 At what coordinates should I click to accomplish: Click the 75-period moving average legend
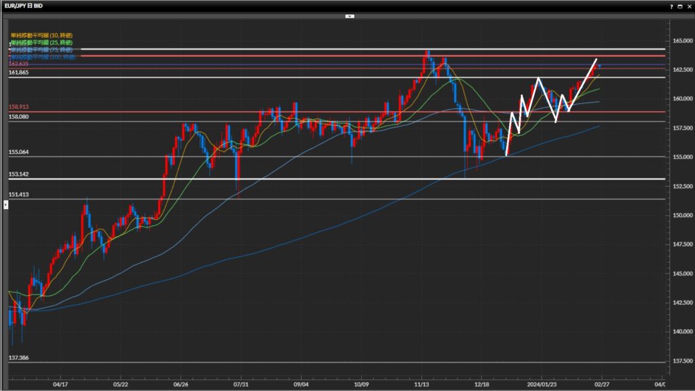[x=42, y=50]
